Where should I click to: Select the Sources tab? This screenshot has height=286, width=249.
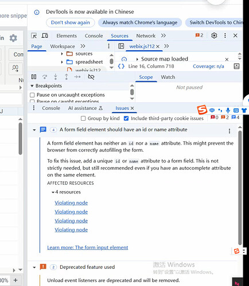coord(119,35)
